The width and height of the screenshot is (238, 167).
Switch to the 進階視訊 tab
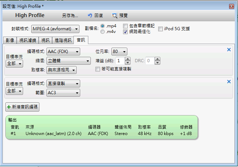(x=63, y=40)
